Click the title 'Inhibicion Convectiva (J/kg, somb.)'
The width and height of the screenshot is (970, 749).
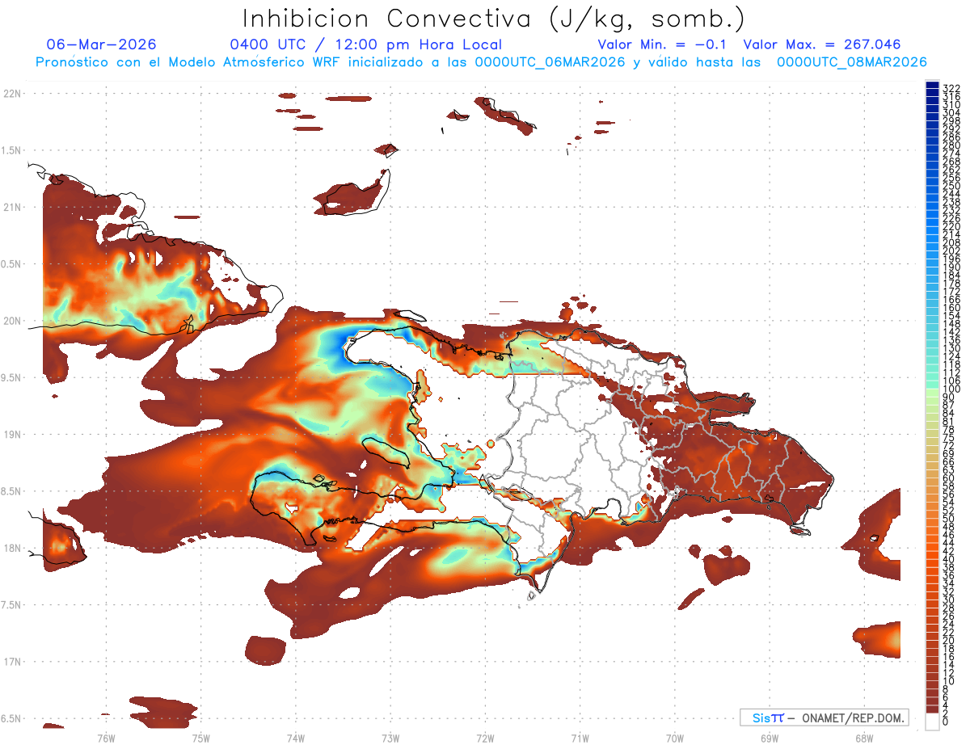[x=494, y=19]
